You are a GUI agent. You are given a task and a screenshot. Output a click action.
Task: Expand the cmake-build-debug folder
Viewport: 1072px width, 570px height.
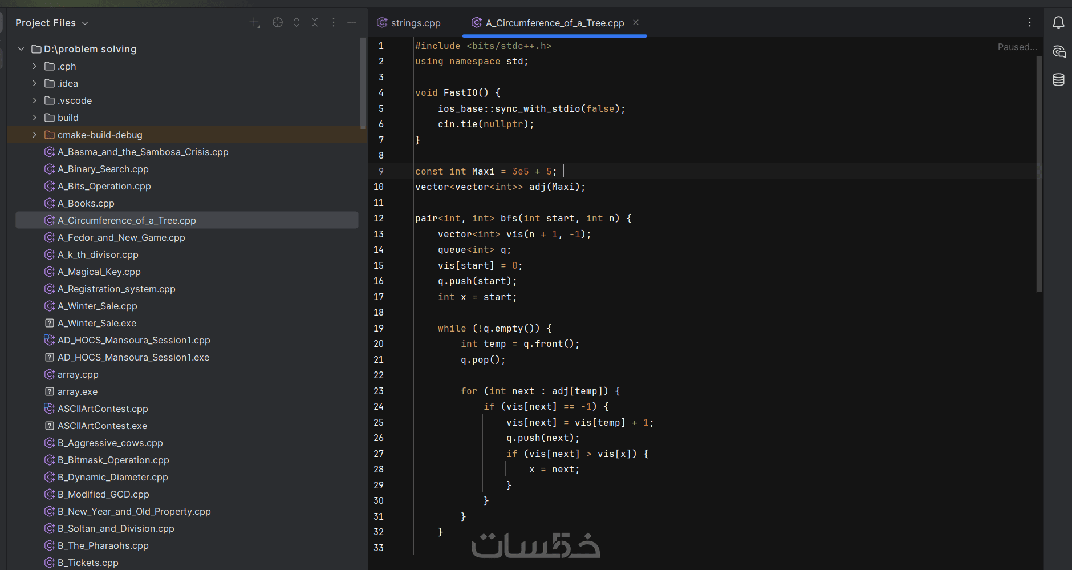click(35, 135)
